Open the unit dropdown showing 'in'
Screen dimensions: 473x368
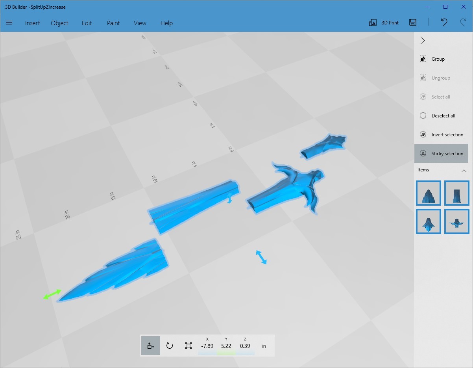point(264,346)
